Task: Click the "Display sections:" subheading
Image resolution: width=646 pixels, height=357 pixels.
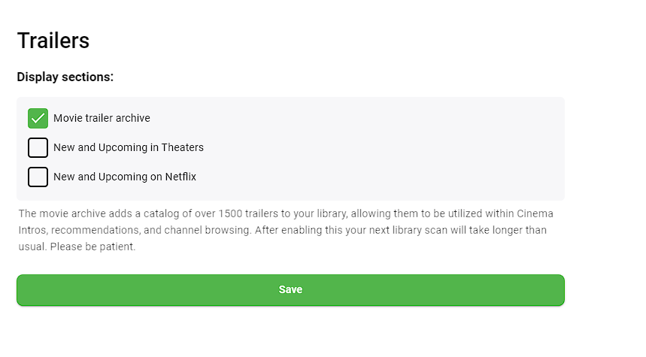Action: pyautogui.click(x=65, y=77)
